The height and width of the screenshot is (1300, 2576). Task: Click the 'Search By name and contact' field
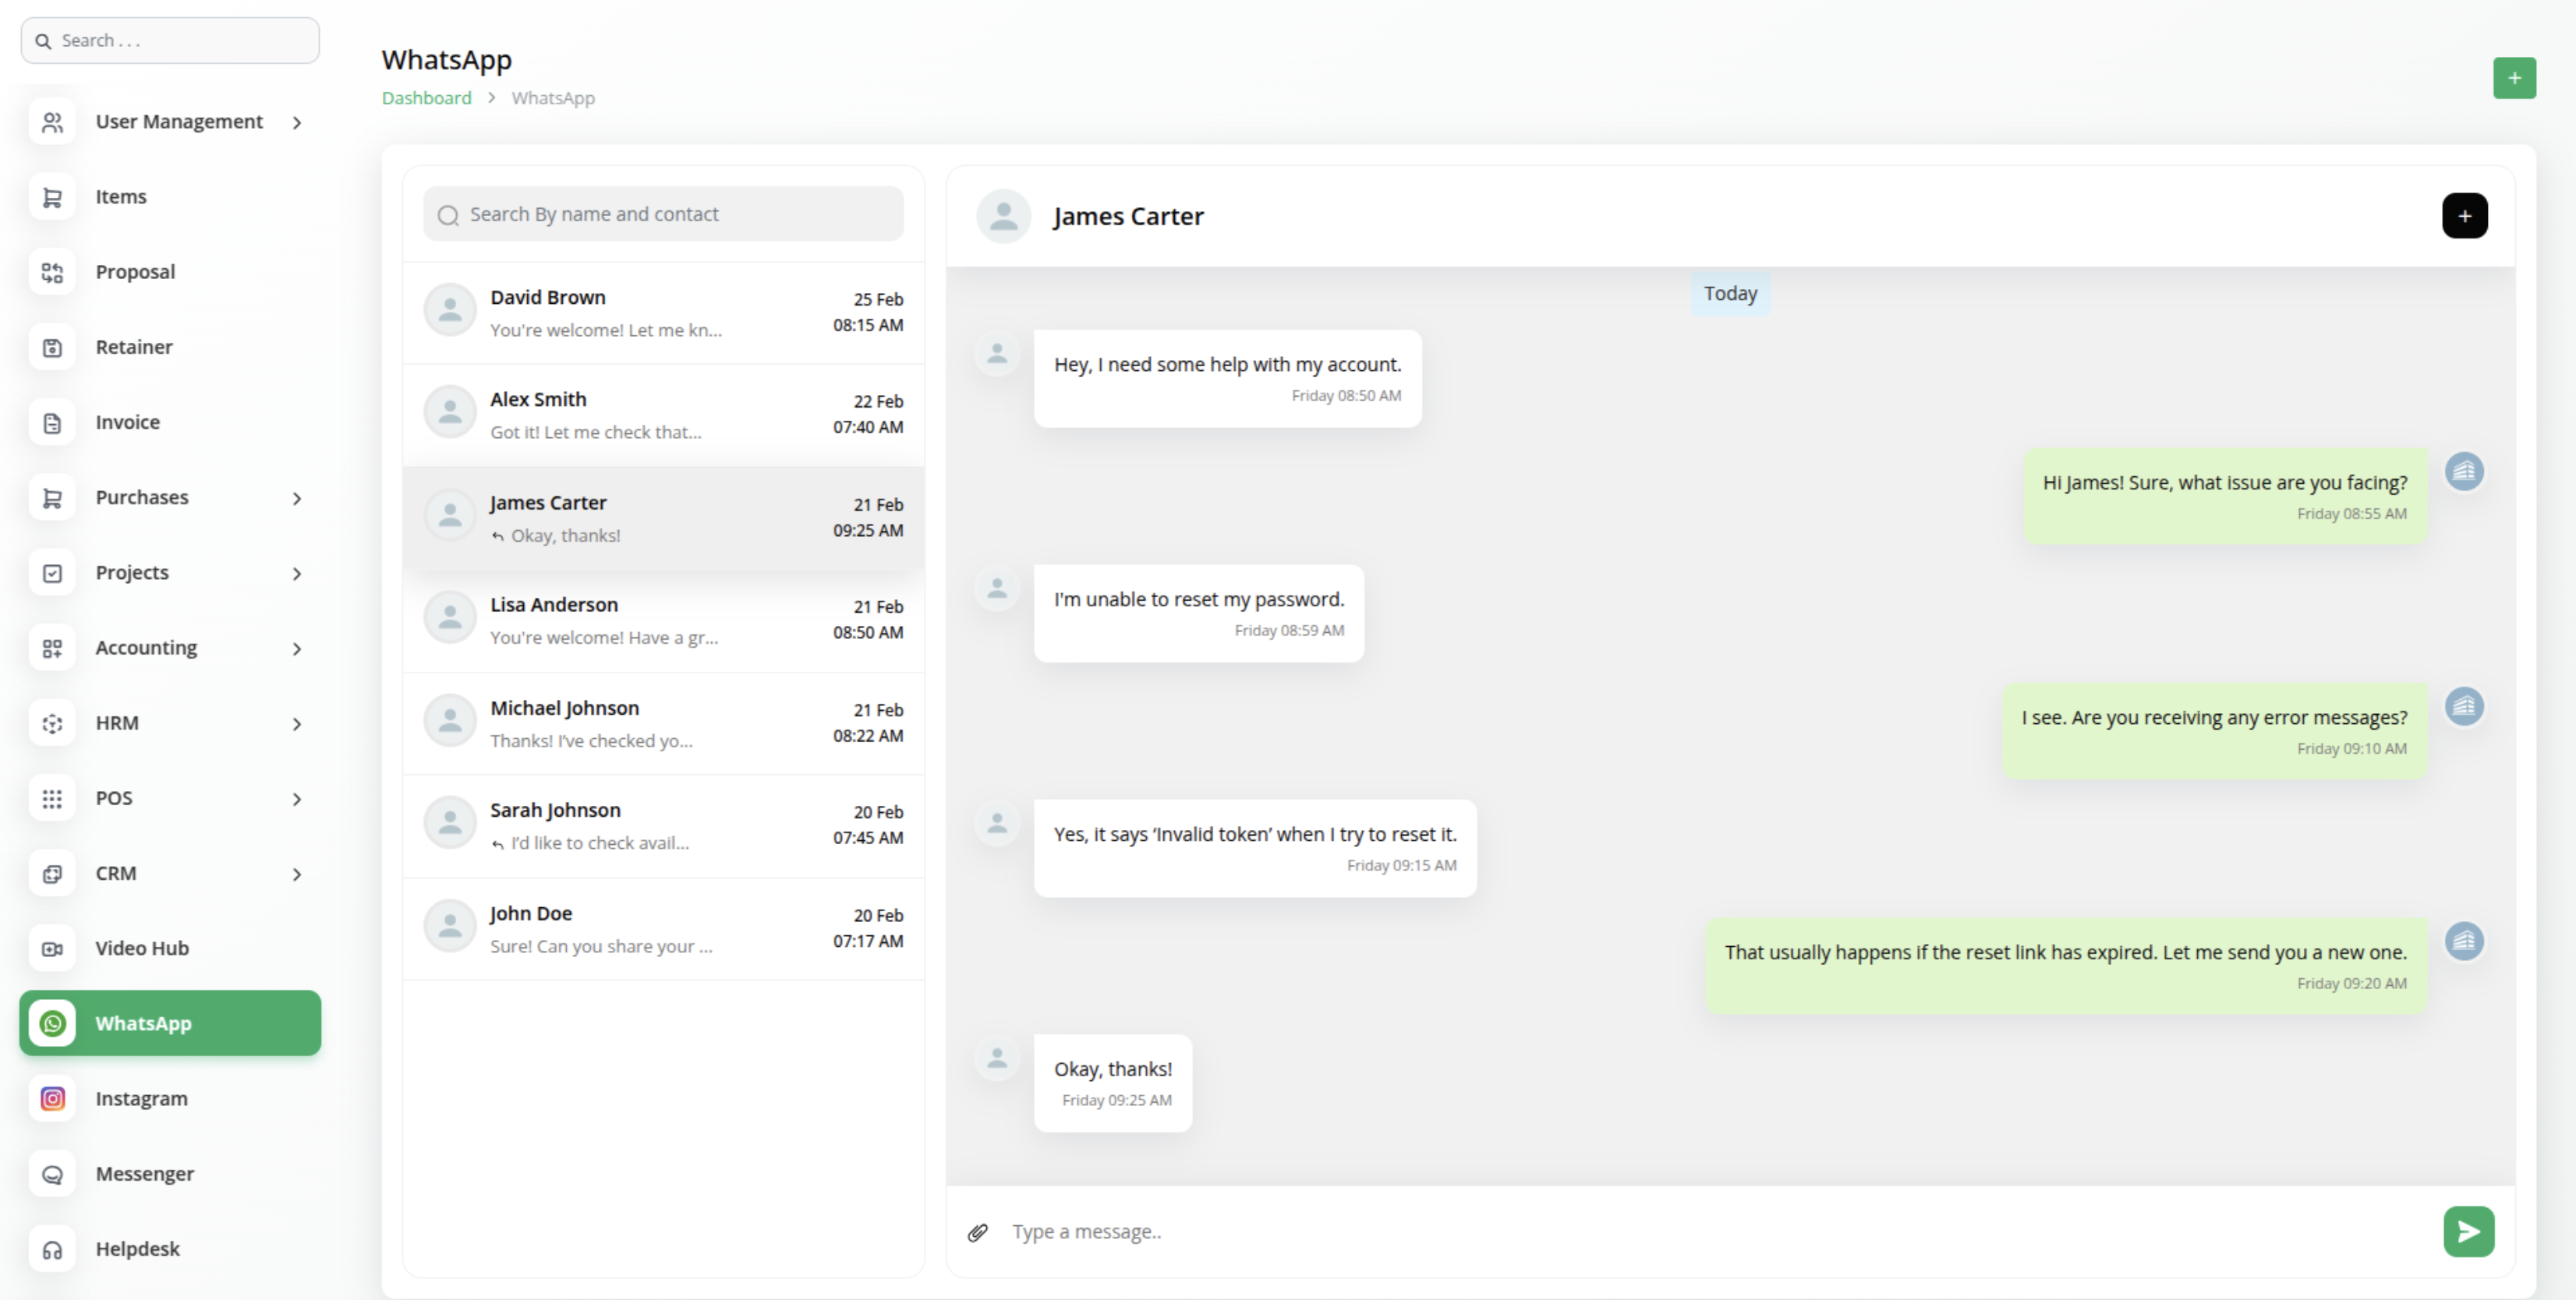(x=663, y=214)
